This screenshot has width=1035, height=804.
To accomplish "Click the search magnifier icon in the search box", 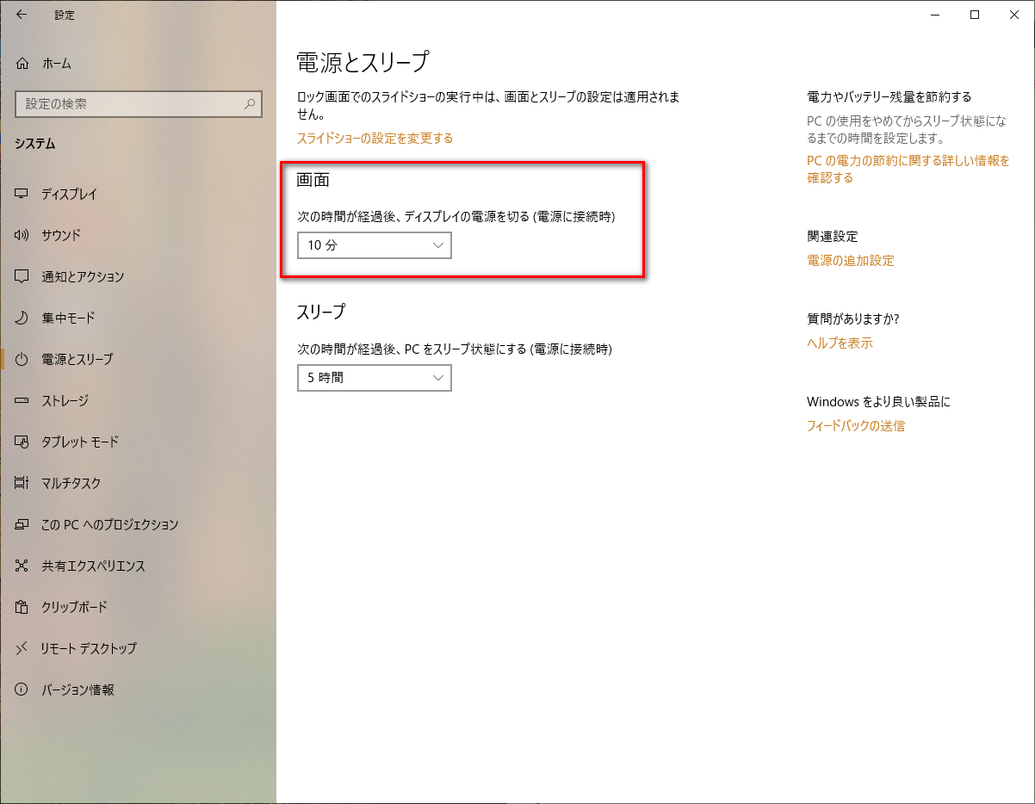I will click(x=250, y=104).
